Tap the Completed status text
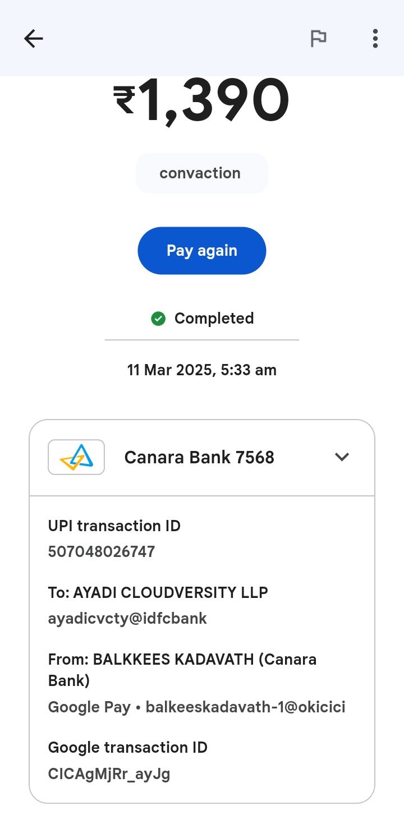This screenshot has width=404, height=815. tap(214, 319)
